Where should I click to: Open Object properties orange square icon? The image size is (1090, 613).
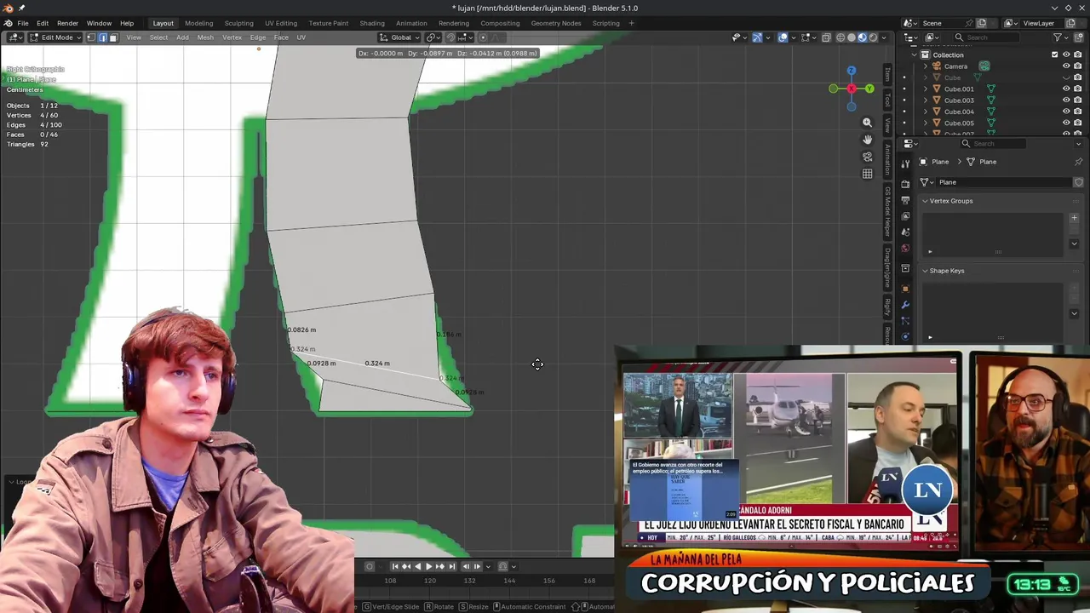click(x=905, y=289)
